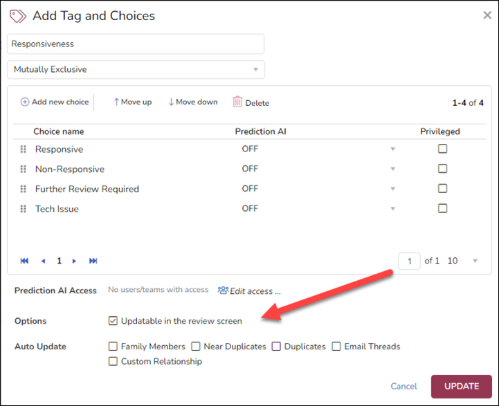Viewport: 499px width, 406px height.
Task: Click the page number input box
Action: (x=409, y=261)
